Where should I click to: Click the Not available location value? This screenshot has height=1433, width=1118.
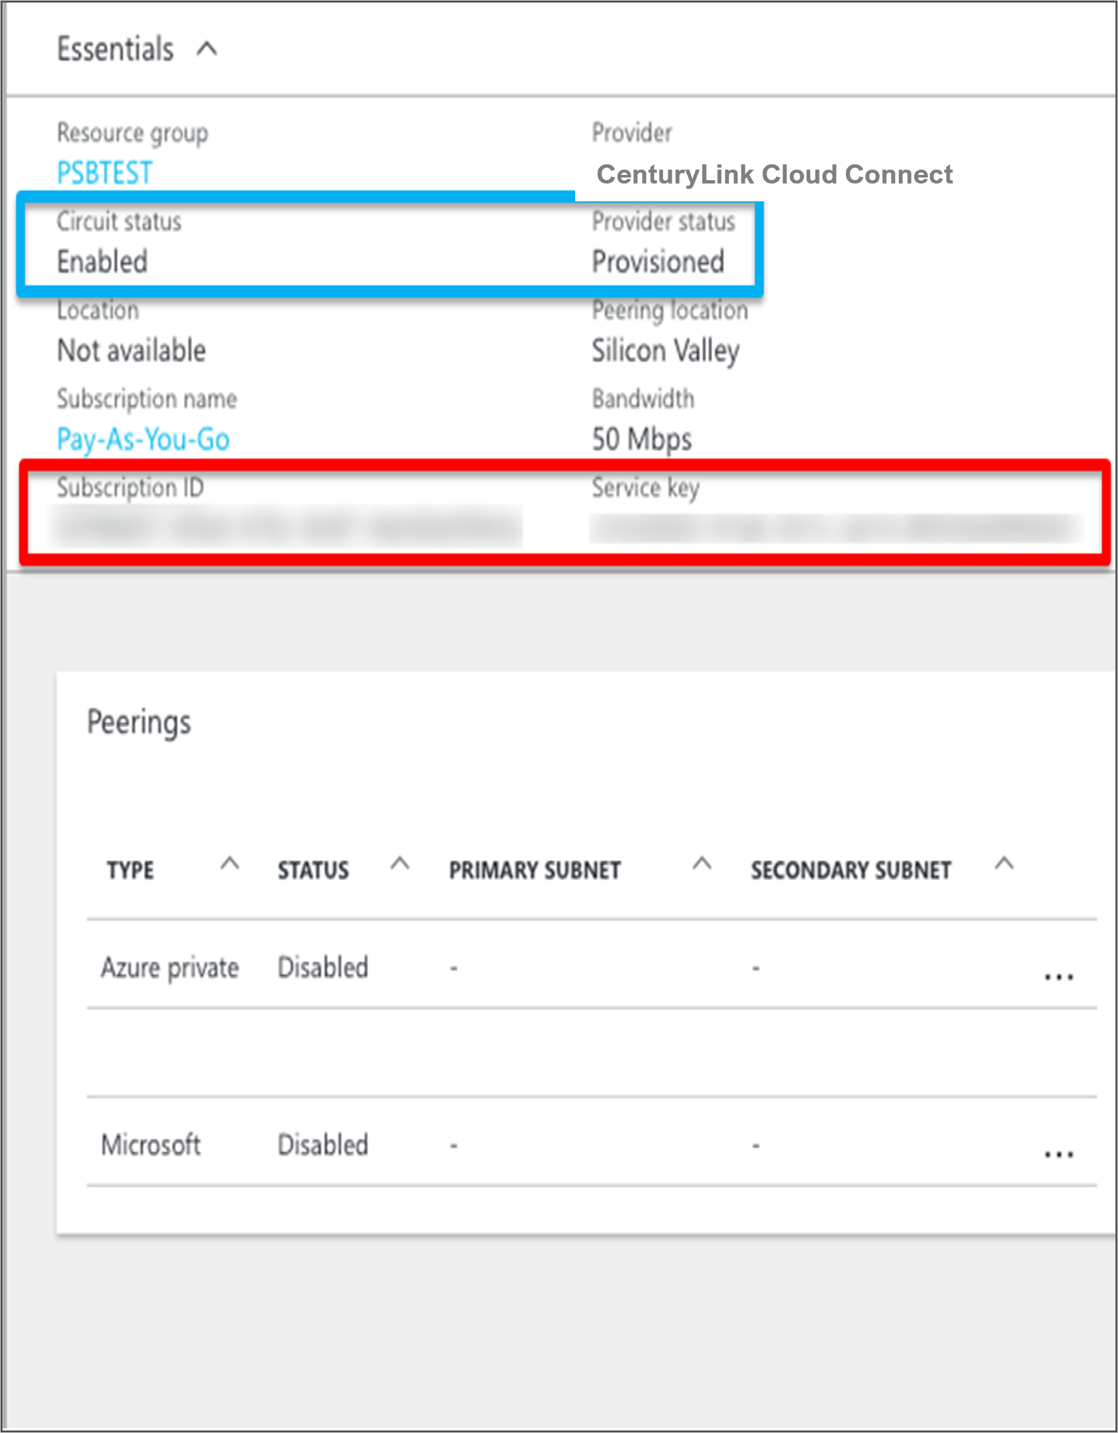tap(131, 350)
